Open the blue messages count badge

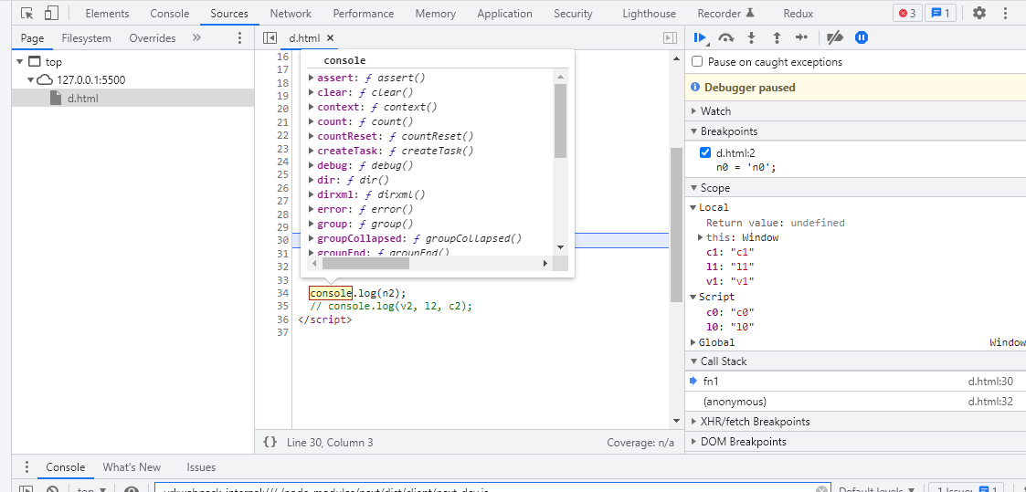[x=939, y=13]
